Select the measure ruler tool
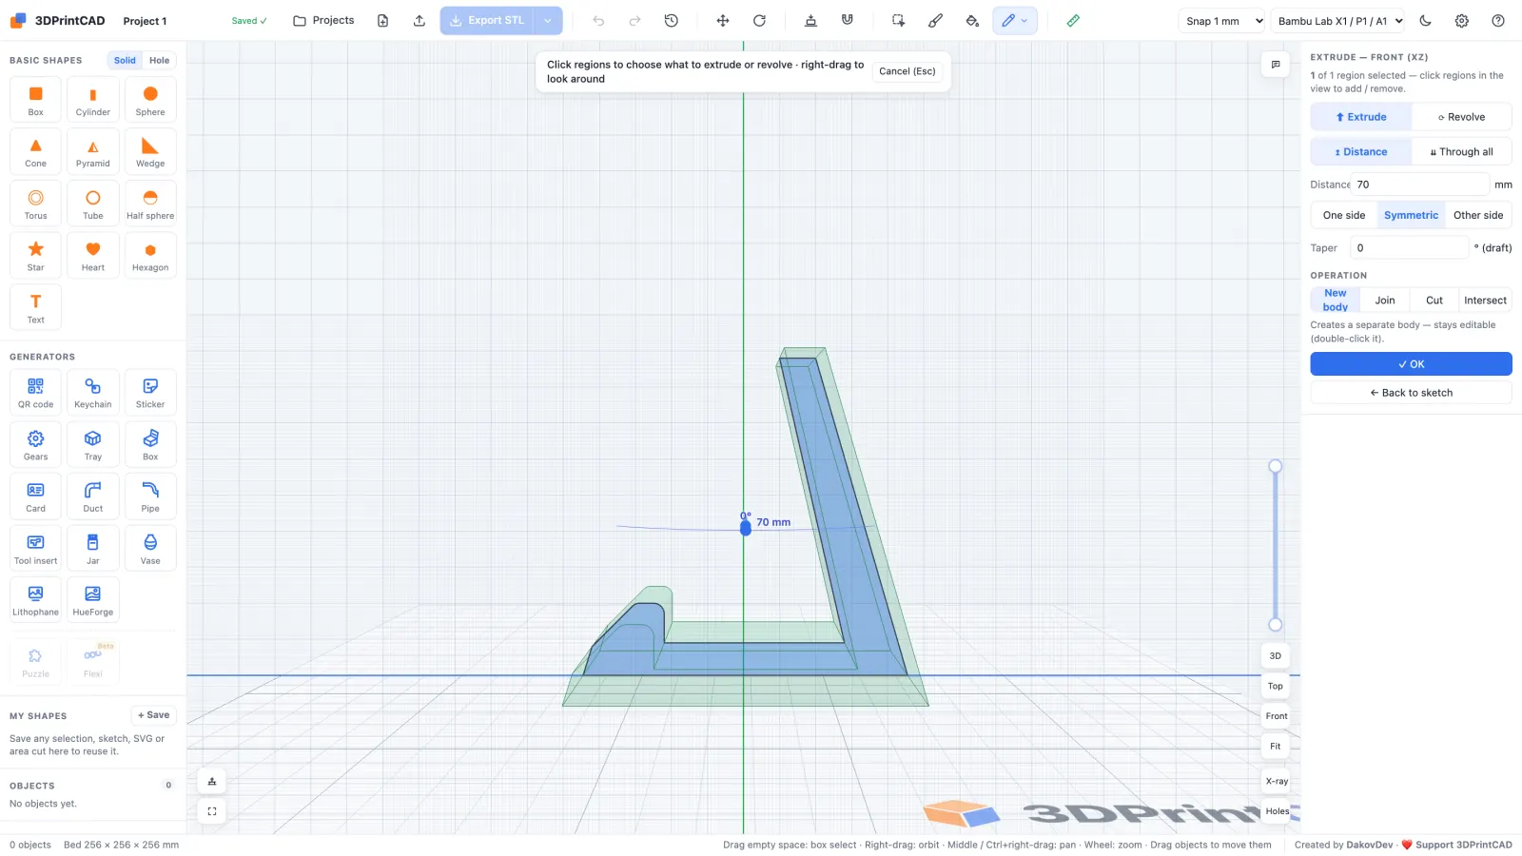 pos(1073,21)
